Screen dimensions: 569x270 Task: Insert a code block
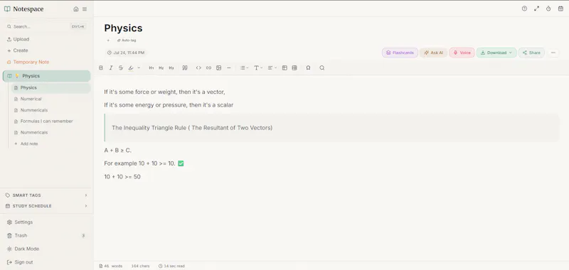click(198, 67)
